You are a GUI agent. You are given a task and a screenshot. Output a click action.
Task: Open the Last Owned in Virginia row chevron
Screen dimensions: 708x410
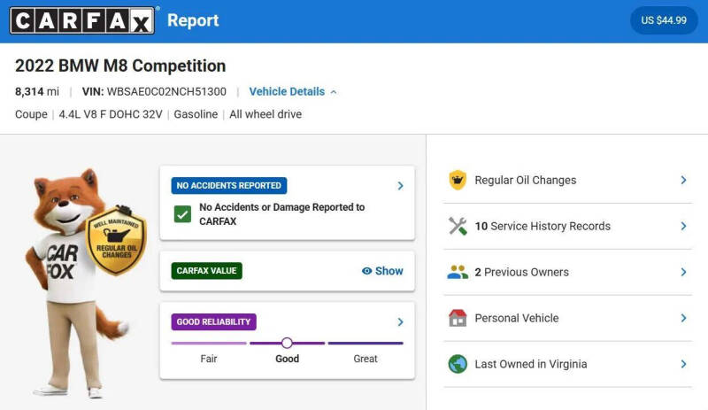click(x=683, y=364)
